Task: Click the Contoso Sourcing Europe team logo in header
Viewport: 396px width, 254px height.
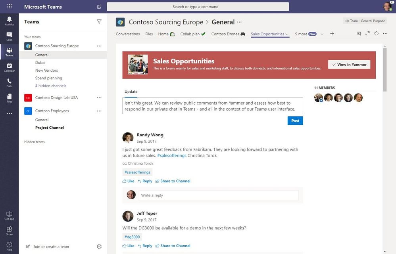Action: click(120, 22)
